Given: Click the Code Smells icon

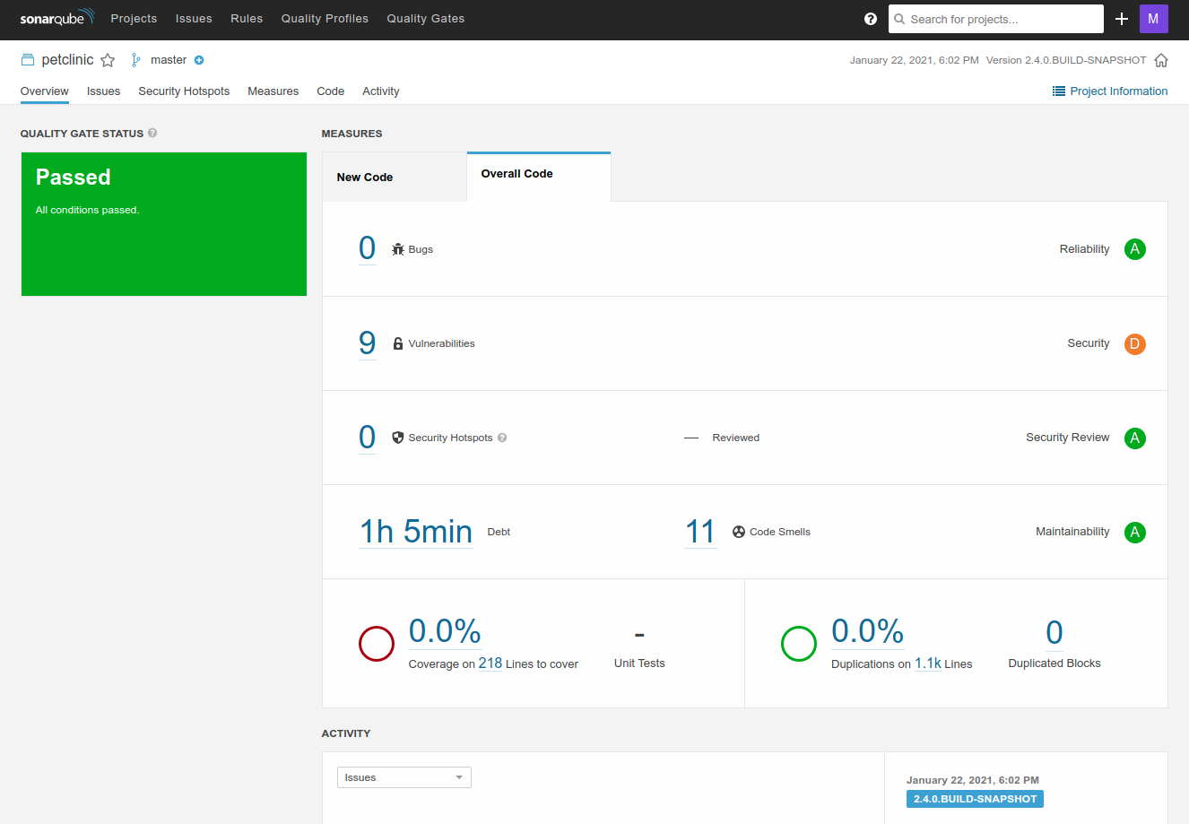Looking at the screenshot, I should 737,531.
